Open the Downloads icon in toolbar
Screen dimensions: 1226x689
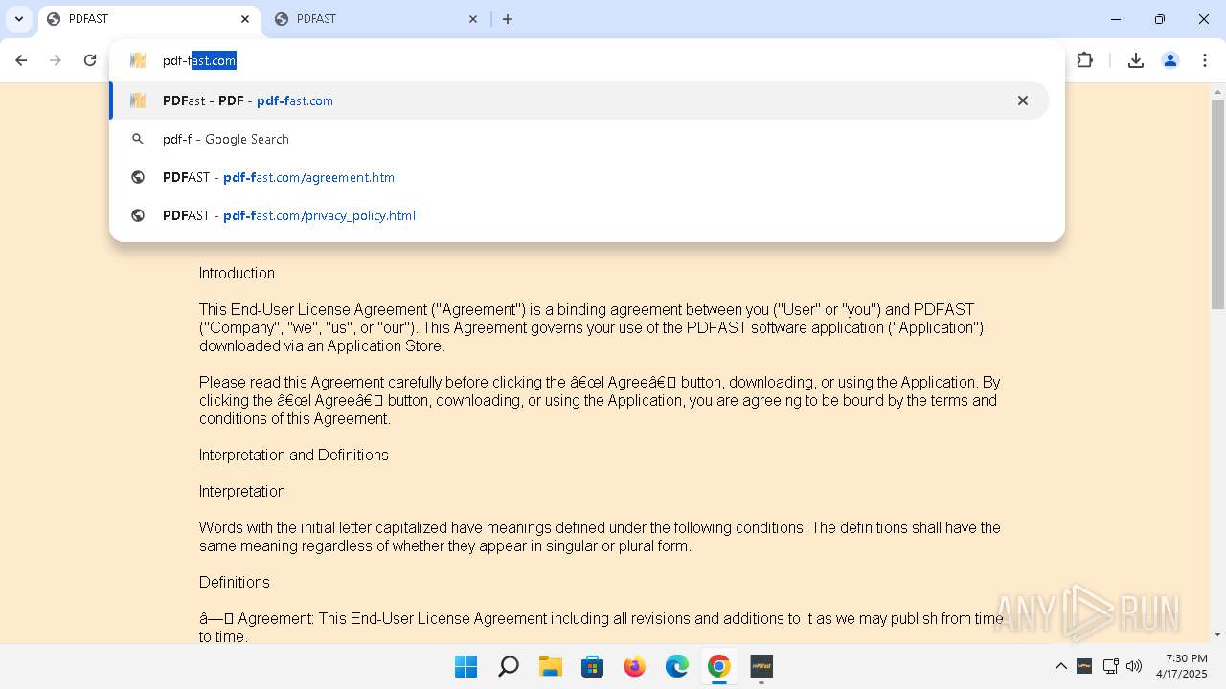(1136, 60)
